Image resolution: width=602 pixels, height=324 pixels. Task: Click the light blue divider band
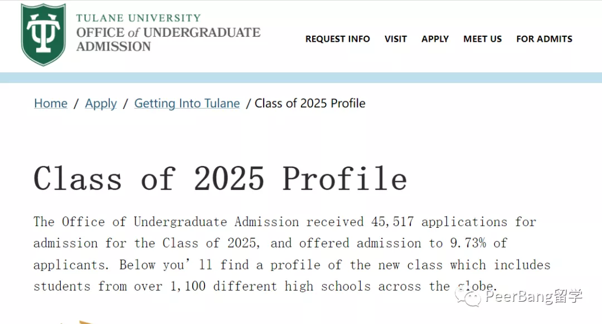301,78
